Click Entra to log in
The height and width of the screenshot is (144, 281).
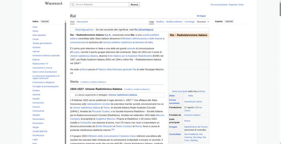(241, 5)
